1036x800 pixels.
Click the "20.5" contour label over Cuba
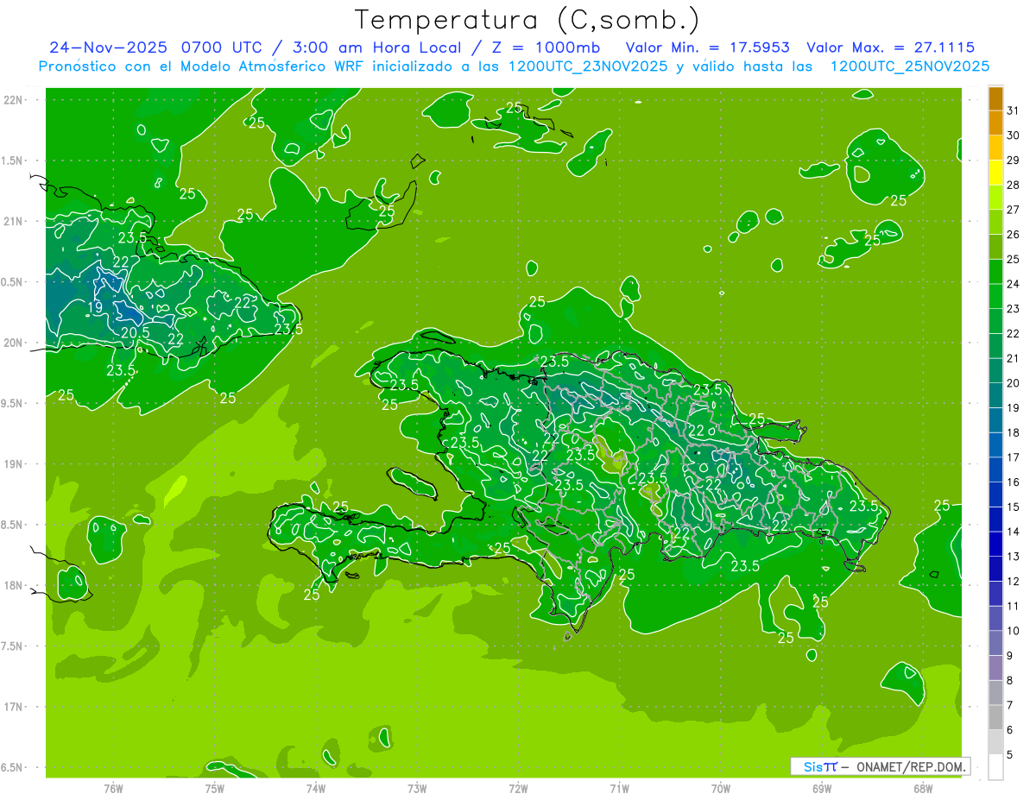pos(136,332)
